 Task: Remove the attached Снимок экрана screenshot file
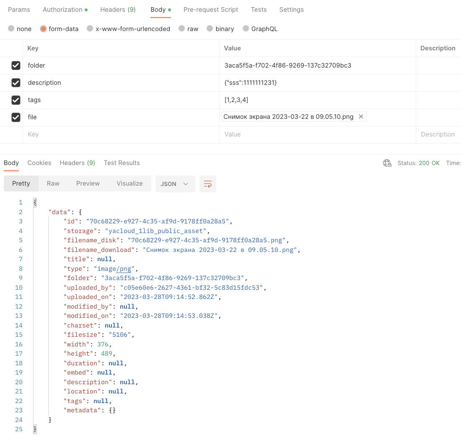pos(361,116)
